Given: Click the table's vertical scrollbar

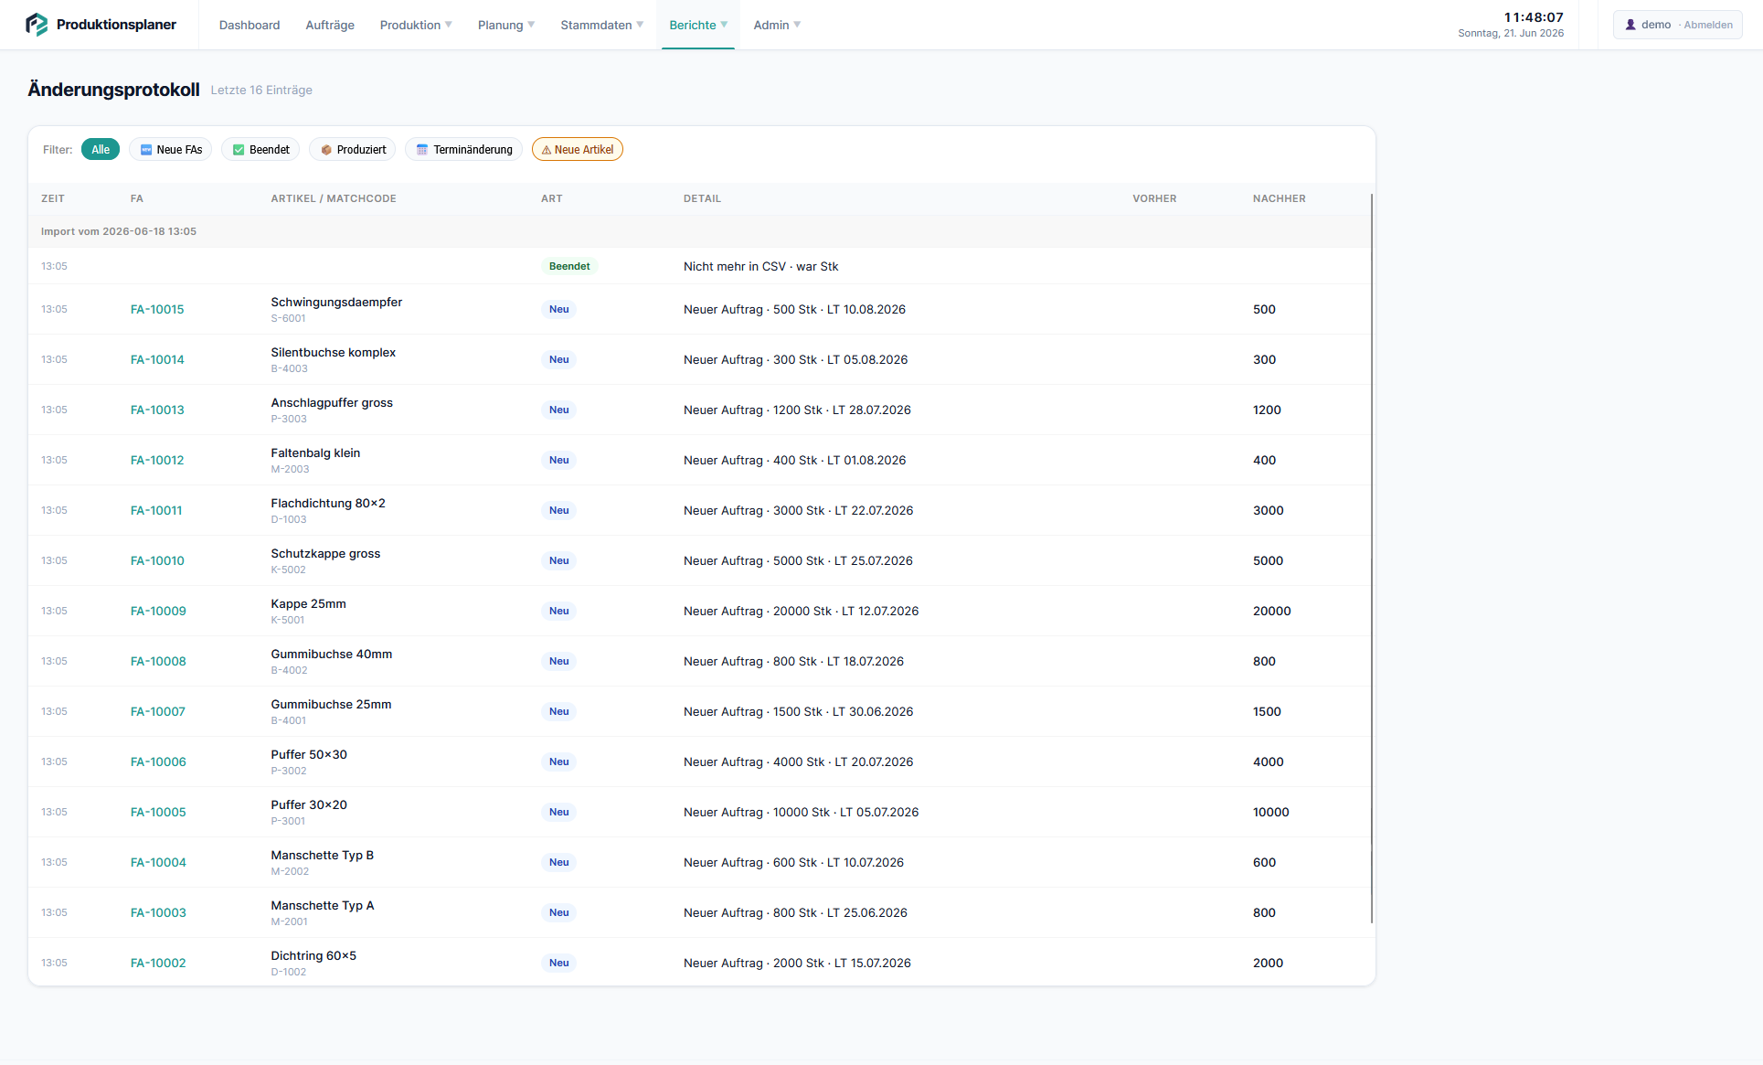Looking at the screenshot, I should pyautogui.click(x=1372, y=558).
